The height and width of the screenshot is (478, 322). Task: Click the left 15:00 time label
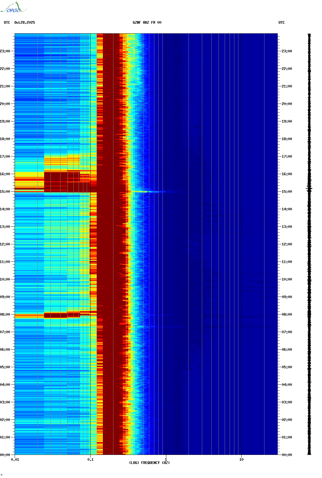[x=5, y=192]
